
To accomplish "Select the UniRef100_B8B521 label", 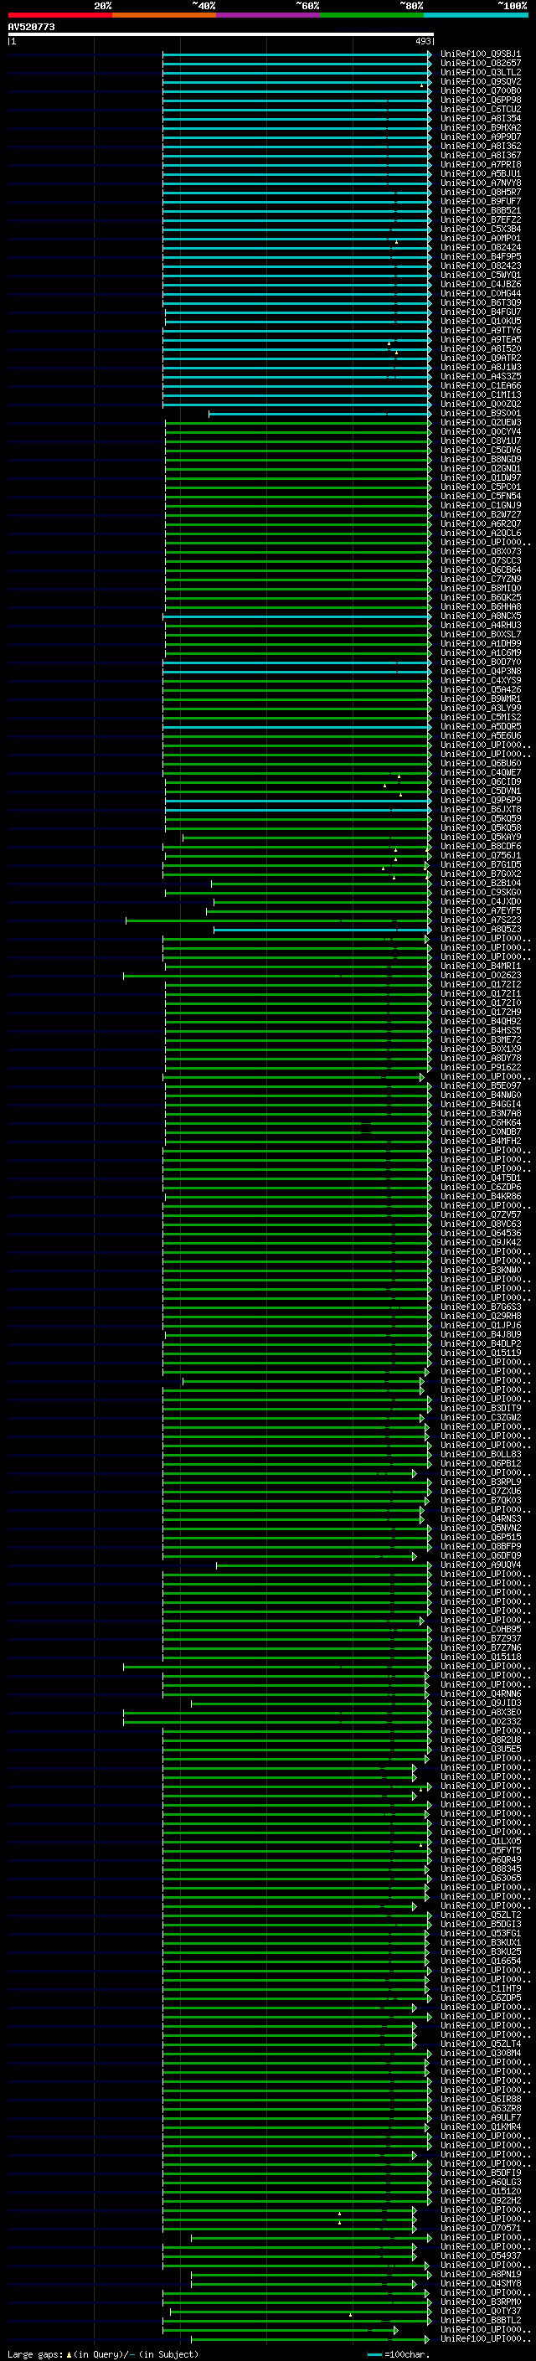I will pyautogui.click(x=481, y=211).
